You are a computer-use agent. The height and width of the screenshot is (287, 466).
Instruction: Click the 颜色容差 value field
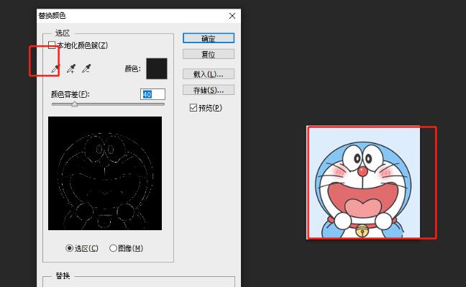tap(152, 94)
